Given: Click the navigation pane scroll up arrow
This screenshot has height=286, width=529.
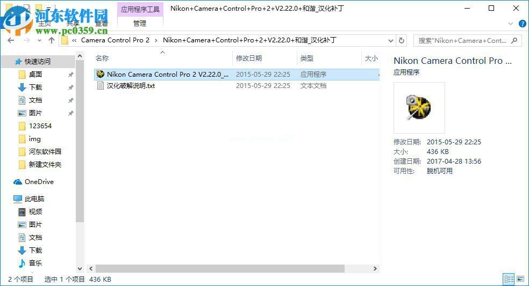Looking at the screenshot, I should coord(80,56).
